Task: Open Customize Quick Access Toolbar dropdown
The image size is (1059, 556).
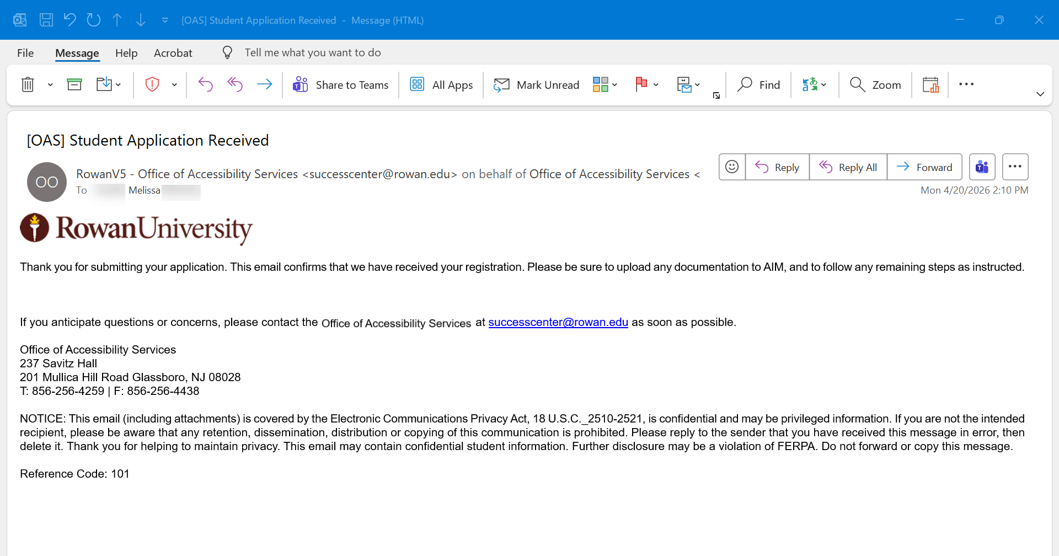Action: click(165, 20)
